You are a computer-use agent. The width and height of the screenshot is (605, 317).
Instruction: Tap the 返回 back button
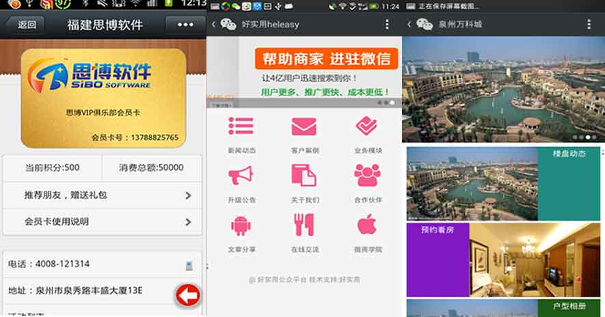[x=25, y=25]
